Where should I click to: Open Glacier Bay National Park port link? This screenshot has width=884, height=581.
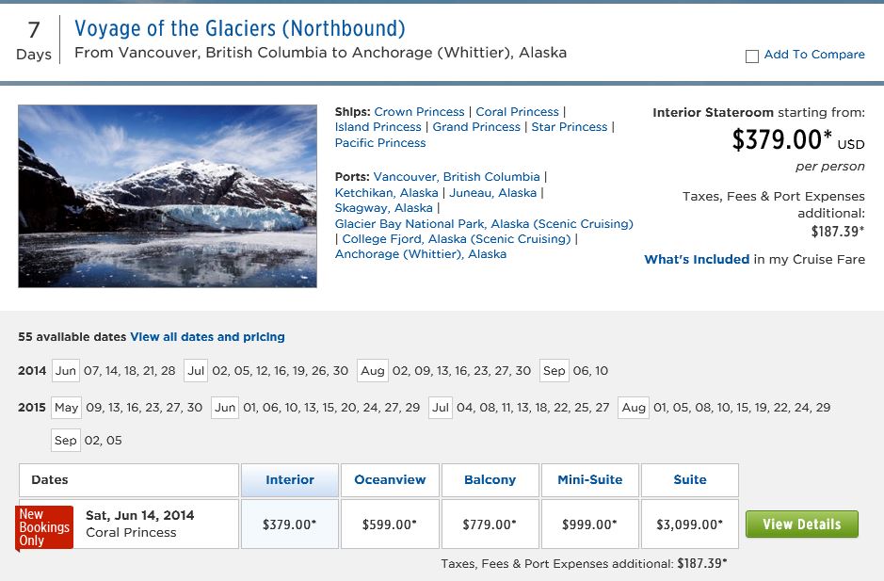484,224
